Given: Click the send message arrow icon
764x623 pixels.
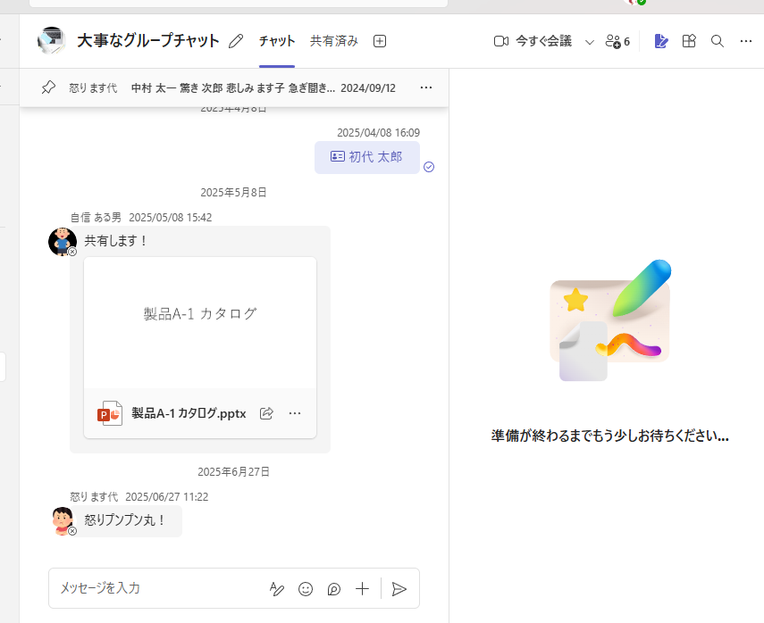Looking at the screenshot, I should (399, 589).
